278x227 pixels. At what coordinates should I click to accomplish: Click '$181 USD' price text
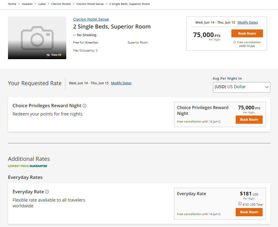(249, 194)
